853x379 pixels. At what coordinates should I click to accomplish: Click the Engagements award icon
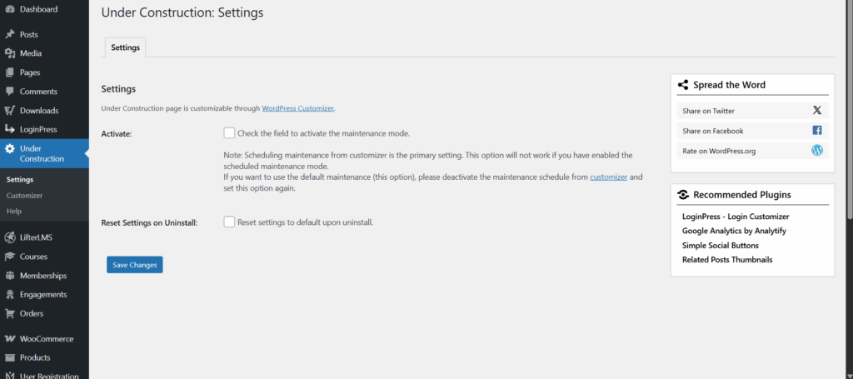[10, 295]
